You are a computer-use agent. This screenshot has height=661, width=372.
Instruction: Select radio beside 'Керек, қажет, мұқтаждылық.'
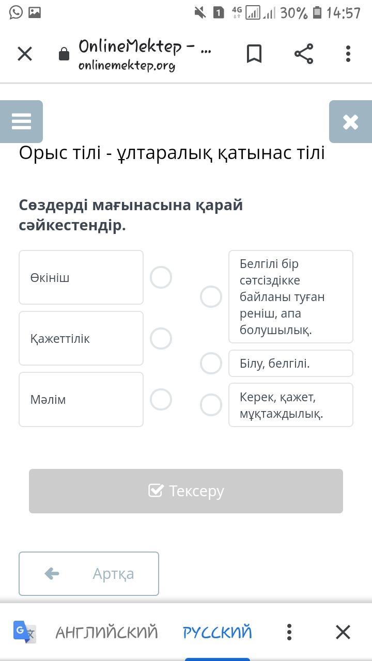(x=211, y=405)
